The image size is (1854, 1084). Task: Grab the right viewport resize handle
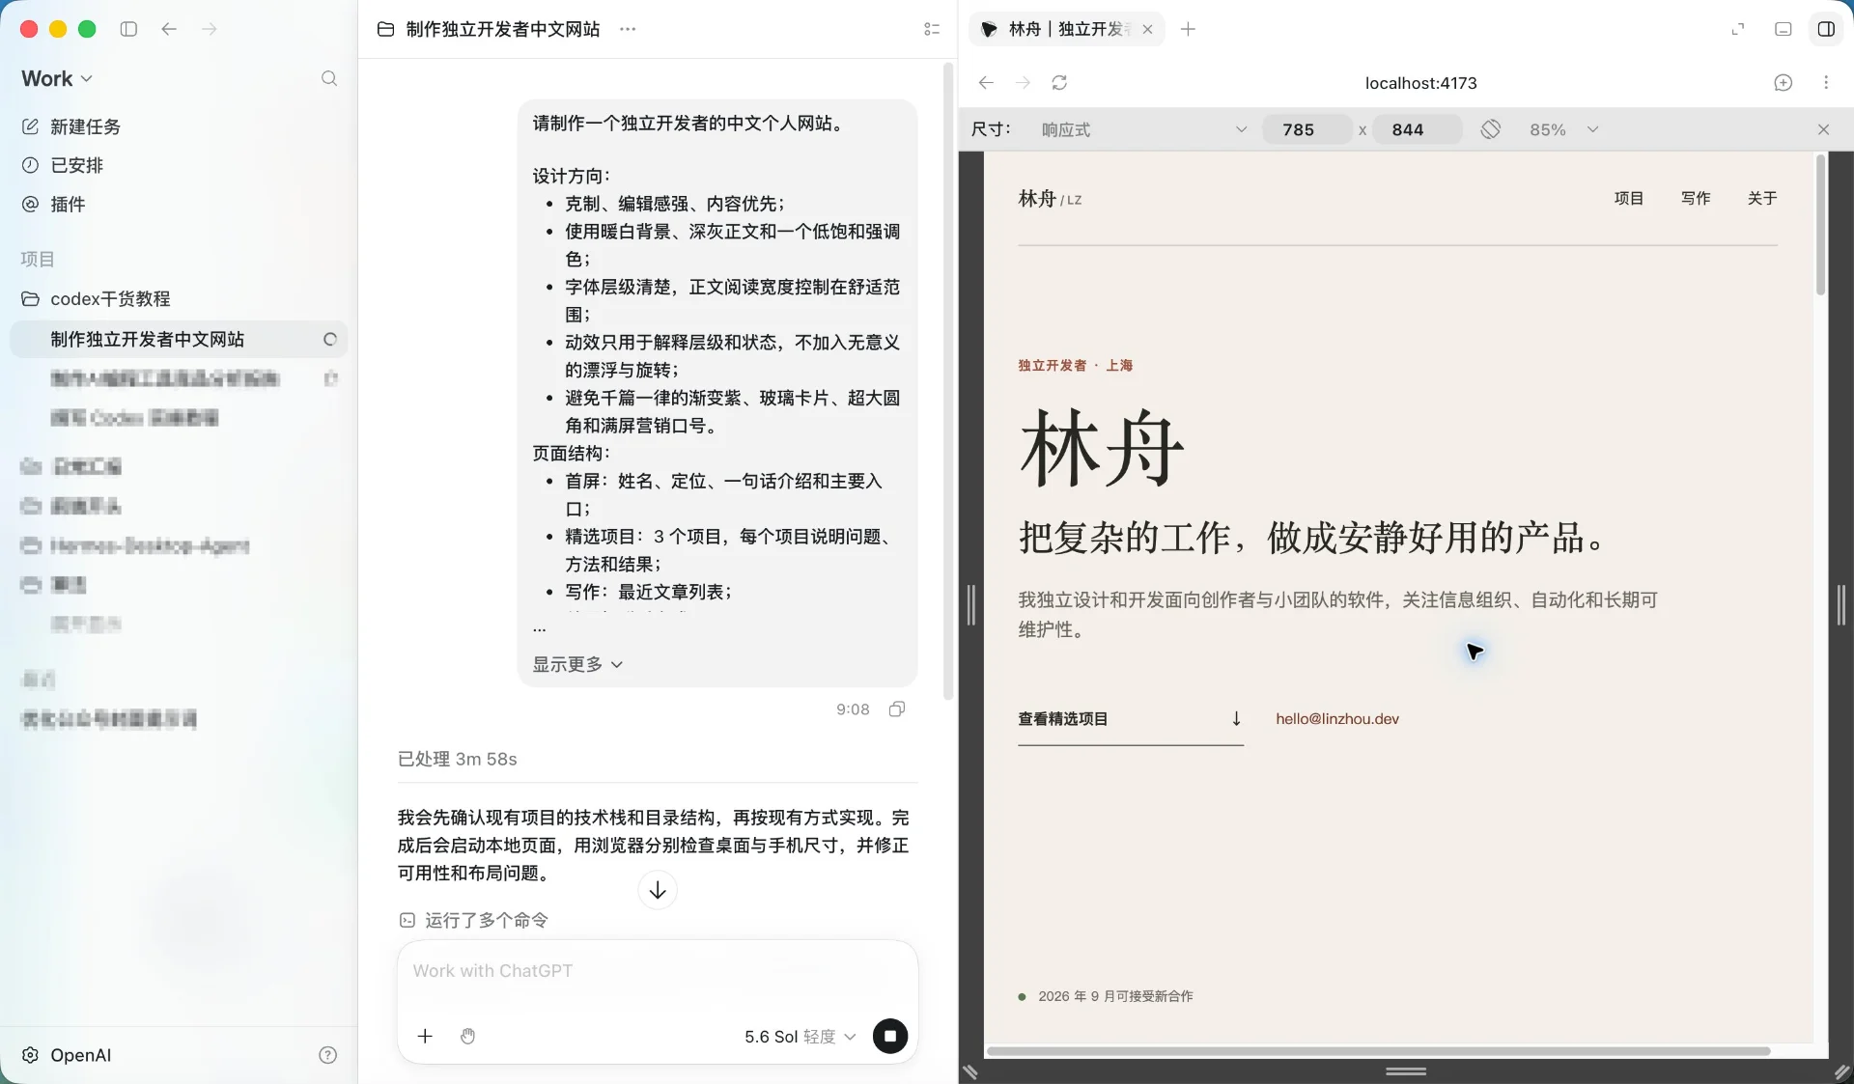click(1841, 605)
